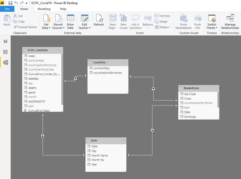Open Quick Access Toolbar customize arrow

click(x=26, y=3)
